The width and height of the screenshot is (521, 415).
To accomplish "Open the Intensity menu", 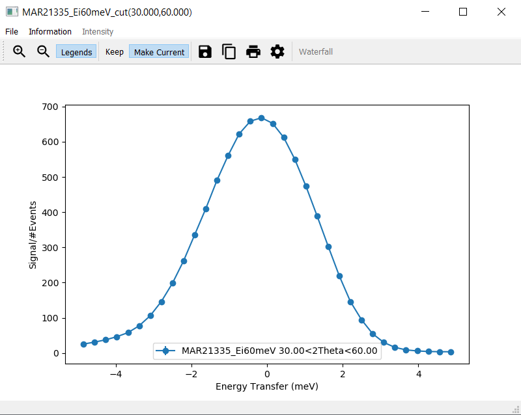I will pyautogui.click(x=98, y=31).
